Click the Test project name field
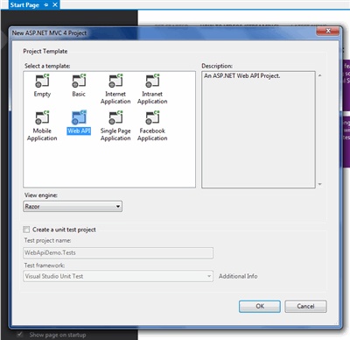This screenshot has height=340, width=350. 118,253
